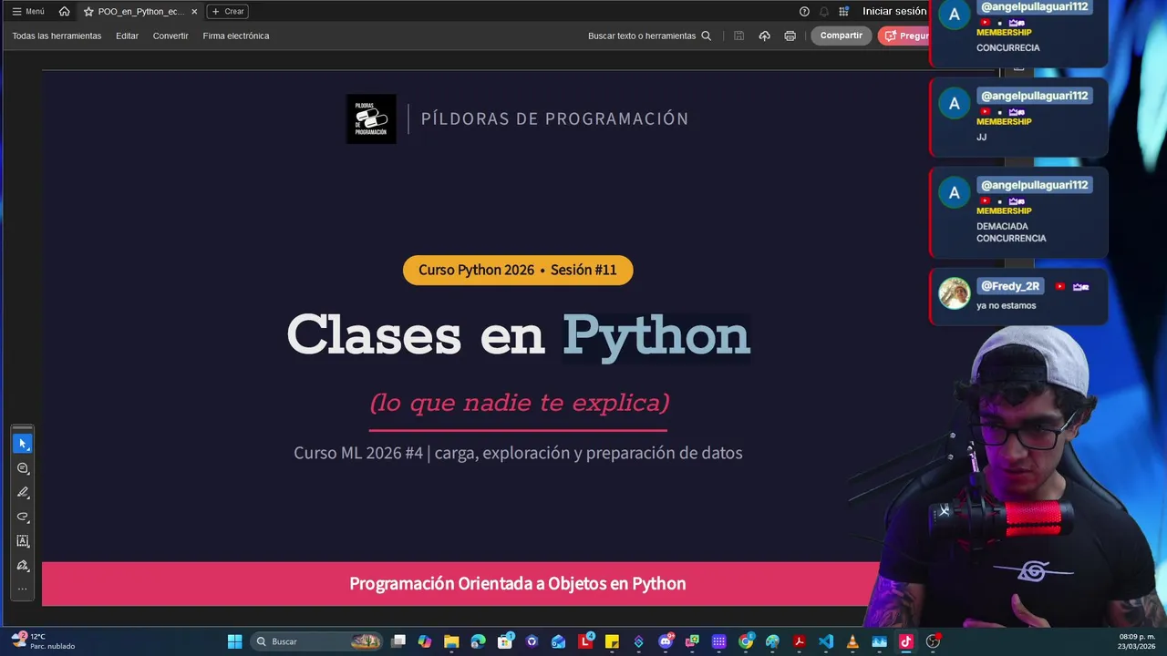Viewport: 1167px width, 656px height.
Task: Click Iniciar sesión
Action: click(x=894, y=12)
